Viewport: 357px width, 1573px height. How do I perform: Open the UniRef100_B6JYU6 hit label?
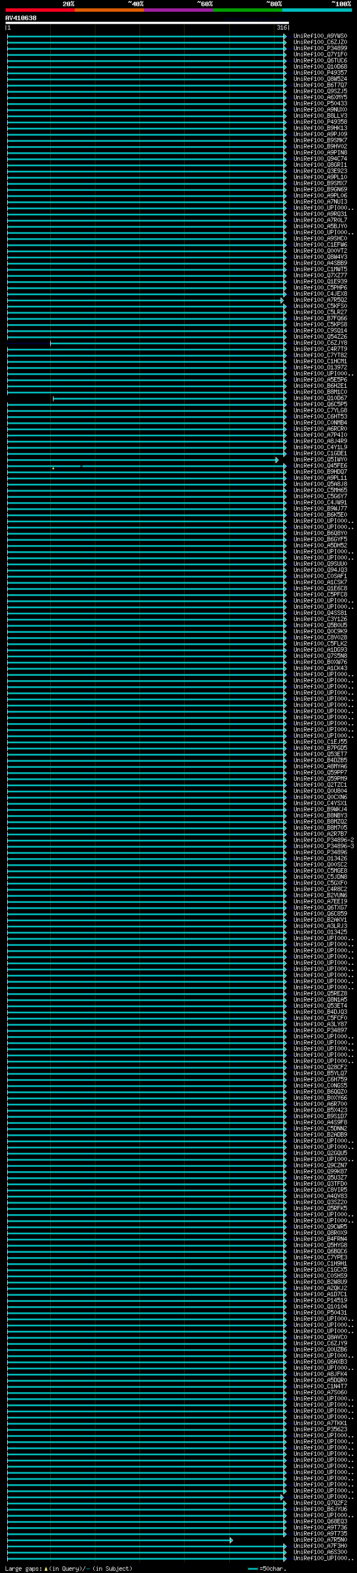pyautogui.click(x=320, y=1509)
